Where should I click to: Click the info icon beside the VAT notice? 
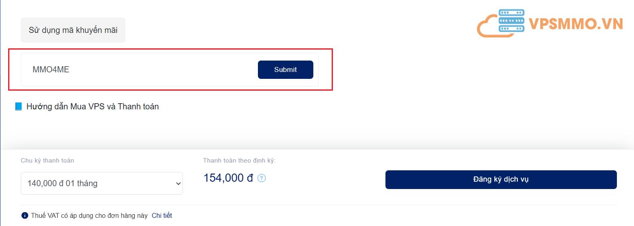(25, 215)
